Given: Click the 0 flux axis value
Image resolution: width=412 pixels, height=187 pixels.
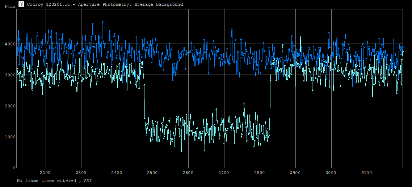Looking at the screenshot, I should point(14,168).
